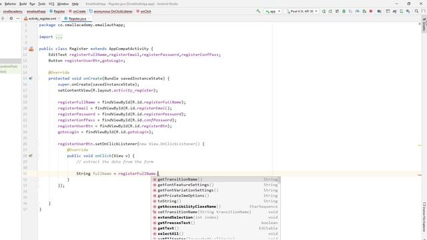Select extendSelection(int index) suggestion

(216, 217)
